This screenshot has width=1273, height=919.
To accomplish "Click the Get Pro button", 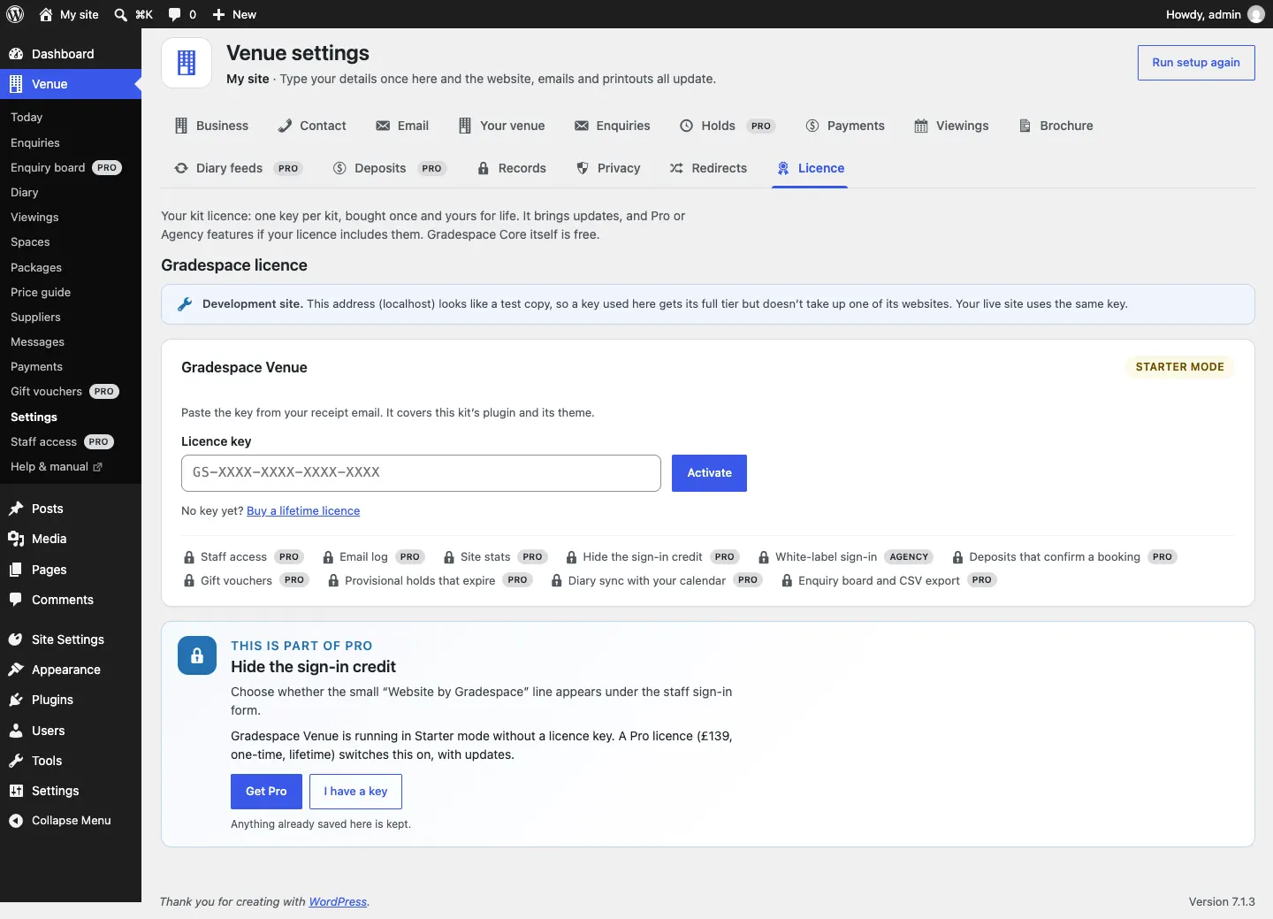I will coord(266,792).
